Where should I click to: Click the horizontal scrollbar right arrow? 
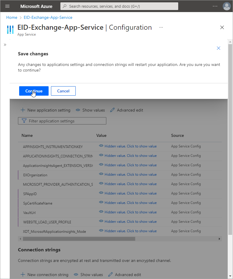219,239
